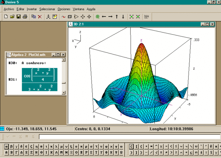221x158 pixels.
Task: Save using the floppy disk icon
Action: coord(19,16)
